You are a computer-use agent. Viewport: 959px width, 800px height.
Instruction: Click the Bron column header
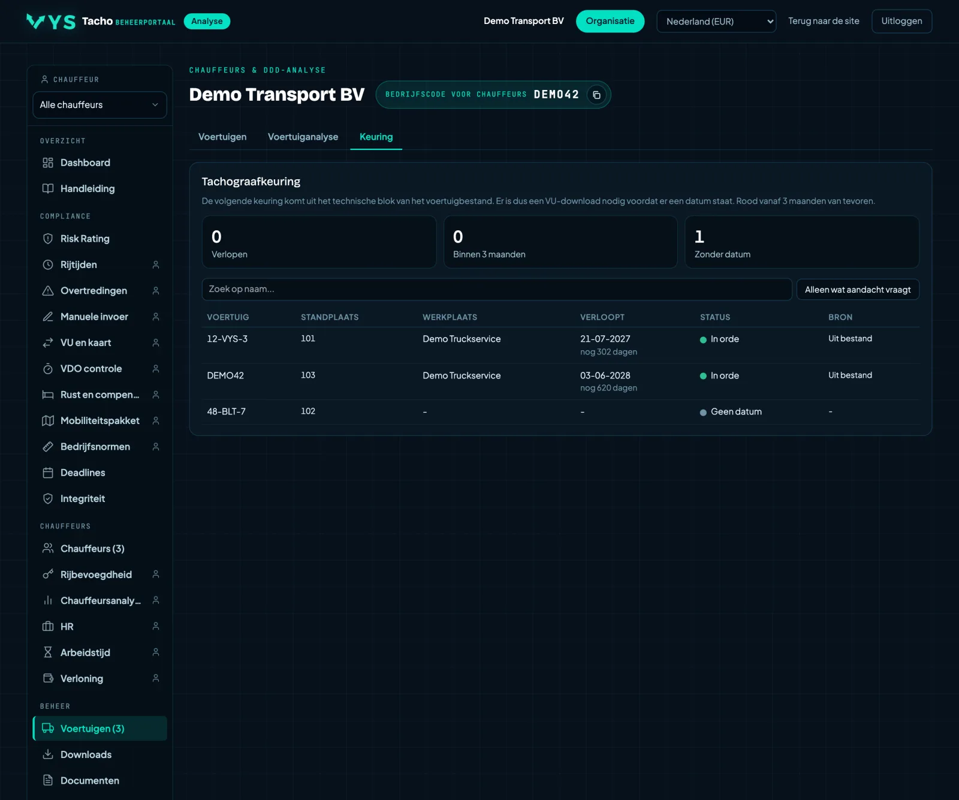[840, 317]
